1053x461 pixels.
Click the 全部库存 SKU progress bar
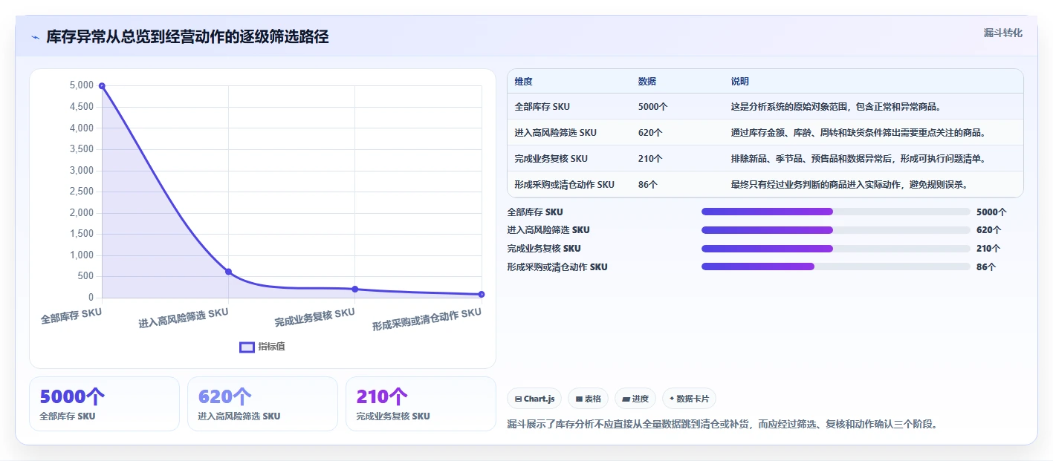pos(836,212)
